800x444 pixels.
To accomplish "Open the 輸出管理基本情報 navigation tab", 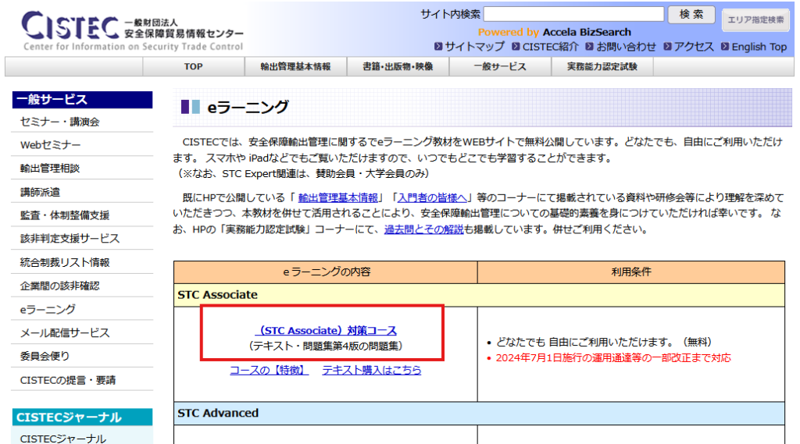I will click(296, 67).
